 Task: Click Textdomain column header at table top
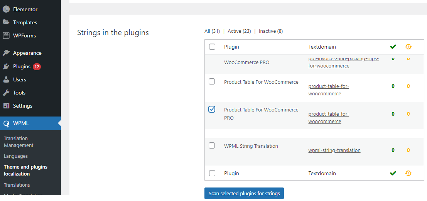click(x=322, y=47)
